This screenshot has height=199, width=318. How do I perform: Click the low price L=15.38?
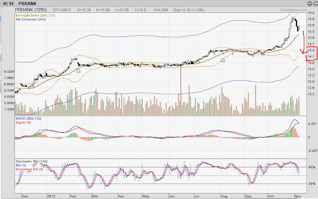coord(122,10)
